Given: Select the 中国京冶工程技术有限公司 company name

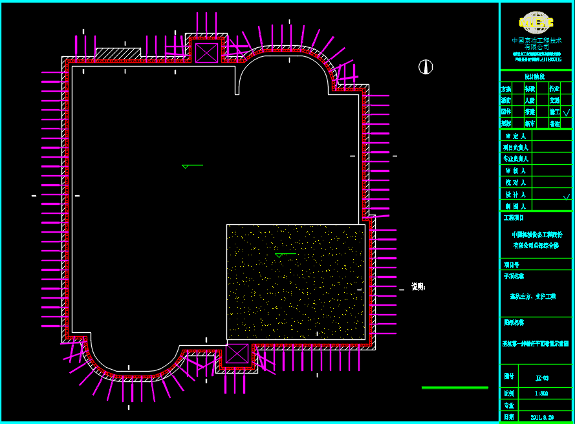Looking at the screenshot, I should pos(536,43).
